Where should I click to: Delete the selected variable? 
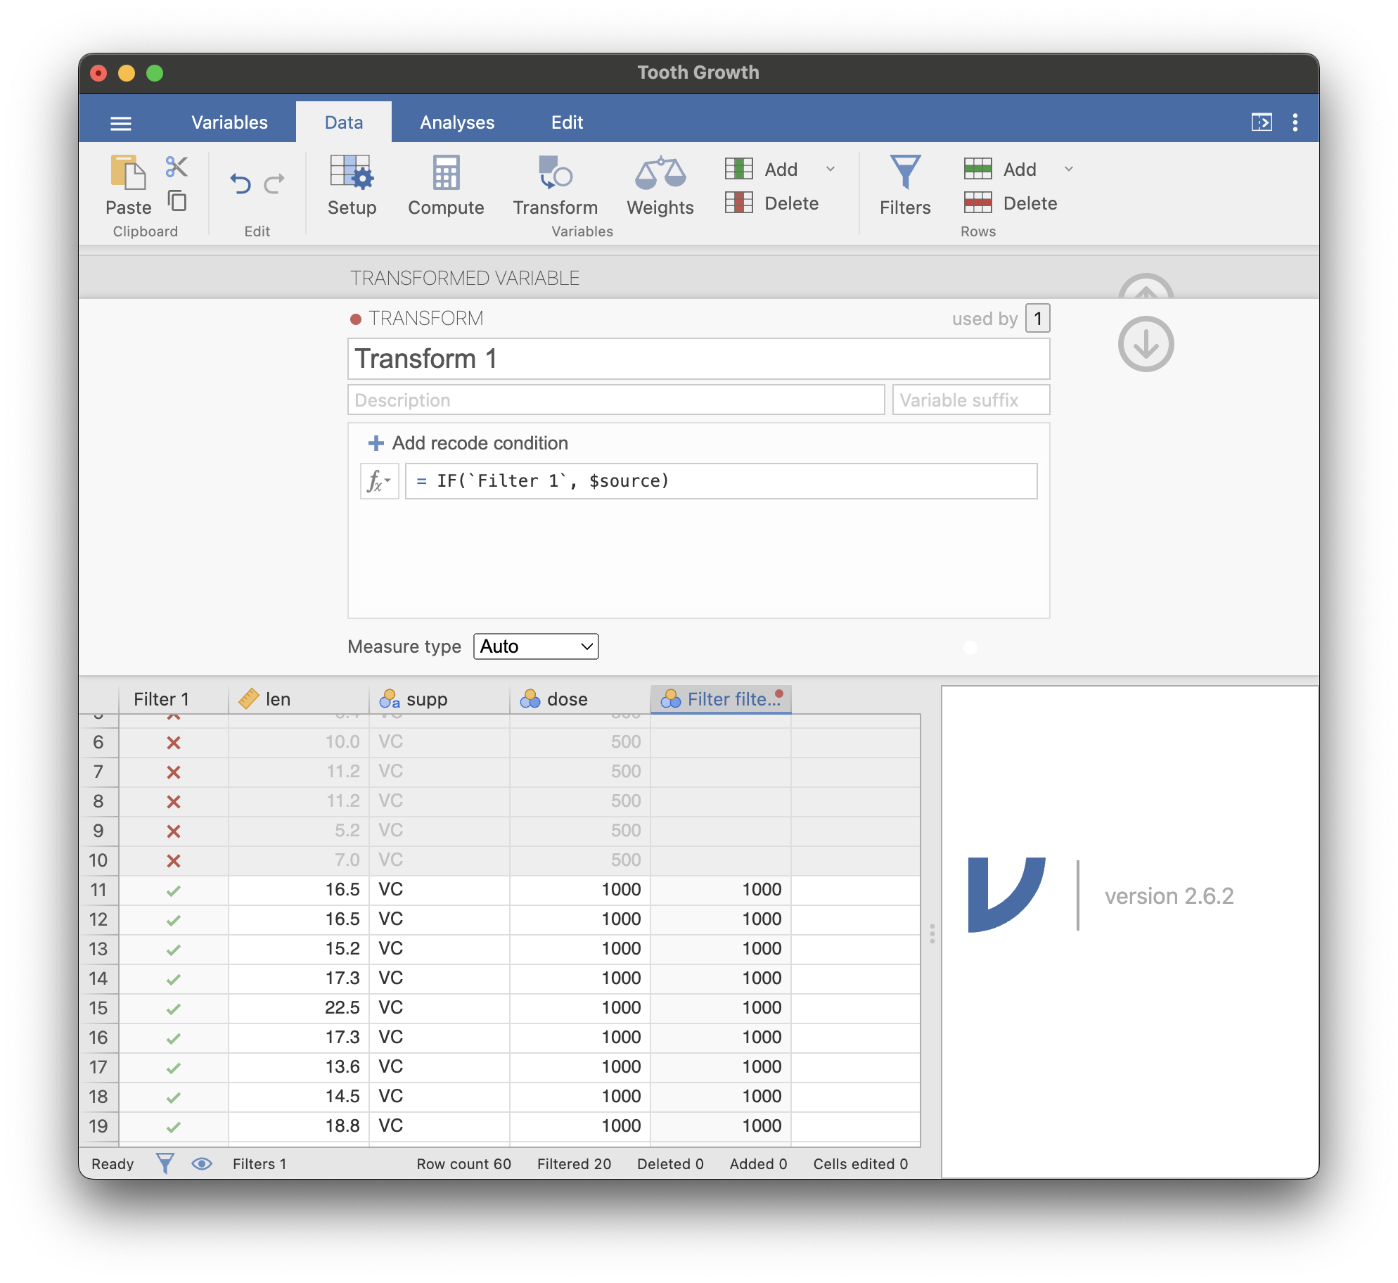pyautogui.click(x=772, y=203)
